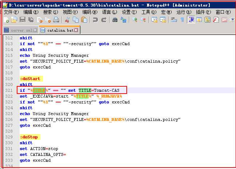The image size is (236, 169).
Task: Click the Undo arrow icon
Action: tap(95, 20)
